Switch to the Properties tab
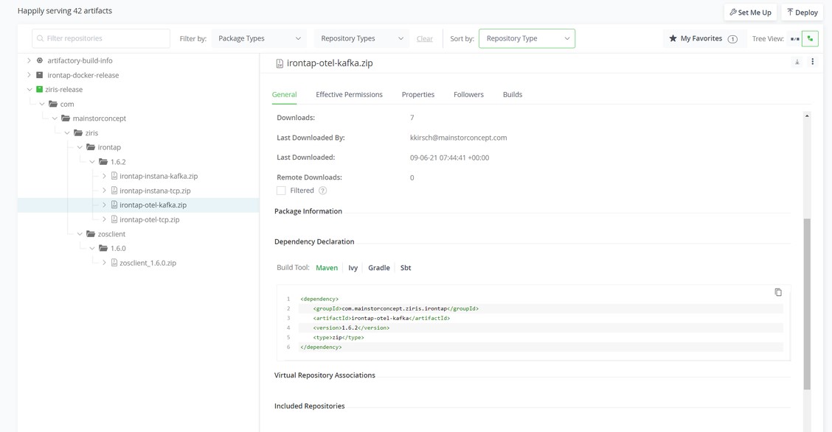The image size is (832, 432). coord(418,95)
